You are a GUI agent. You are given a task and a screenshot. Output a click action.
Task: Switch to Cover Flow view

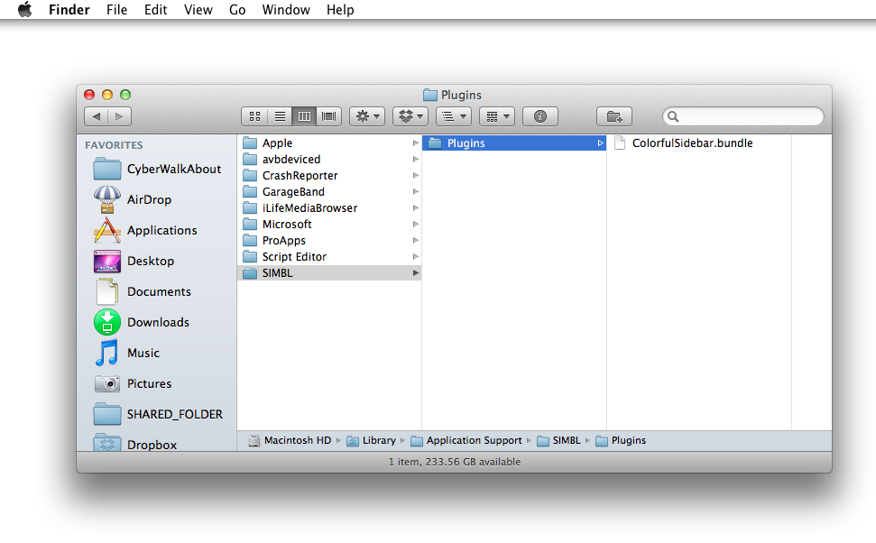tap(328, 116)
